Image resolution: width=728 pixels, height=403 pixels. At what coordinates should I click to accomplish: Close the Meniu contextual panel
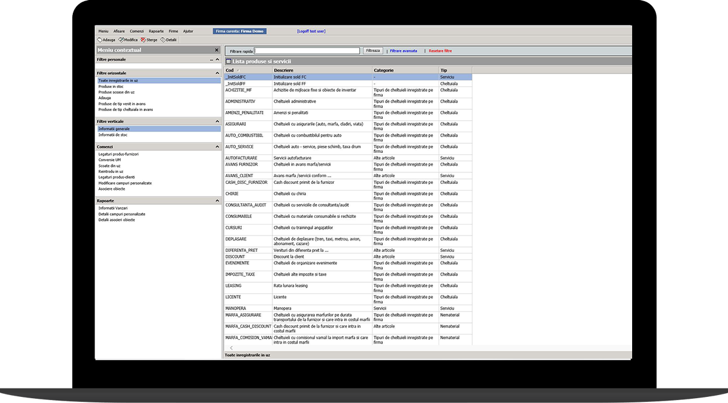(217, 50)
